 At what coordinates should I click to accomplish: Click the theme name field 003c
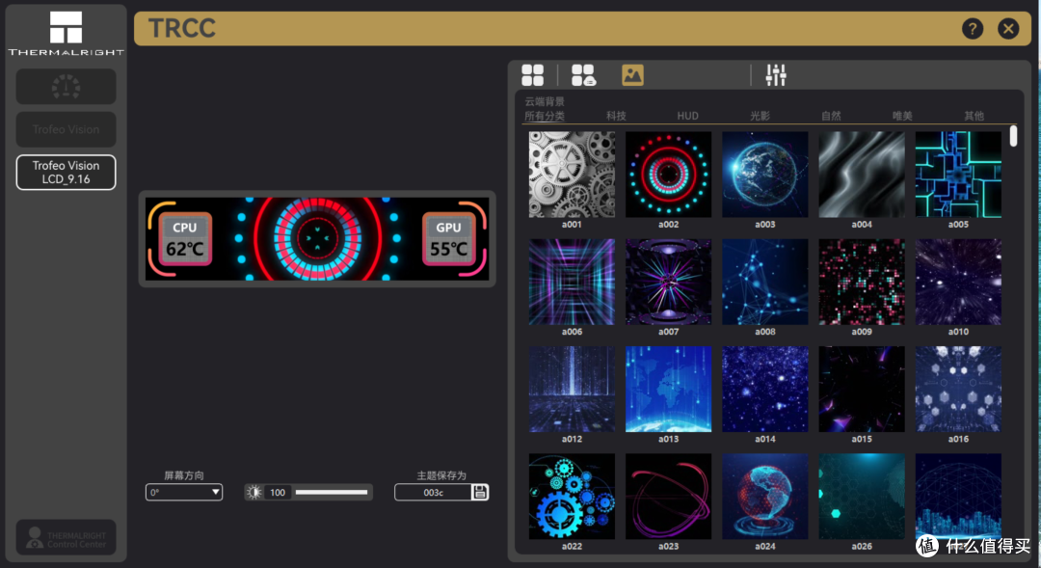[x=434, y=492]
